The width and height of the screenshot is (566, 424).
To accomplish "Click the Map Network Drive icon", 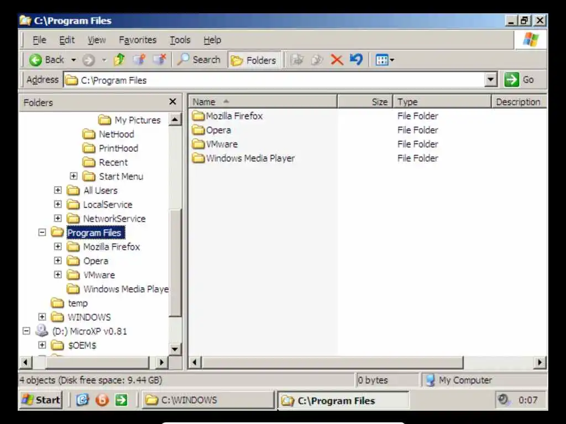I will (139, 60).
